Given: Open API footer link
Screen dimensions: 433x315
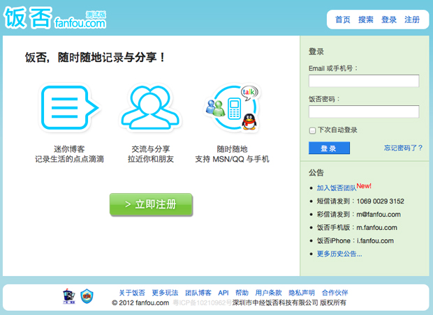Looking at the screenshot, I should [x=223, y=293].
